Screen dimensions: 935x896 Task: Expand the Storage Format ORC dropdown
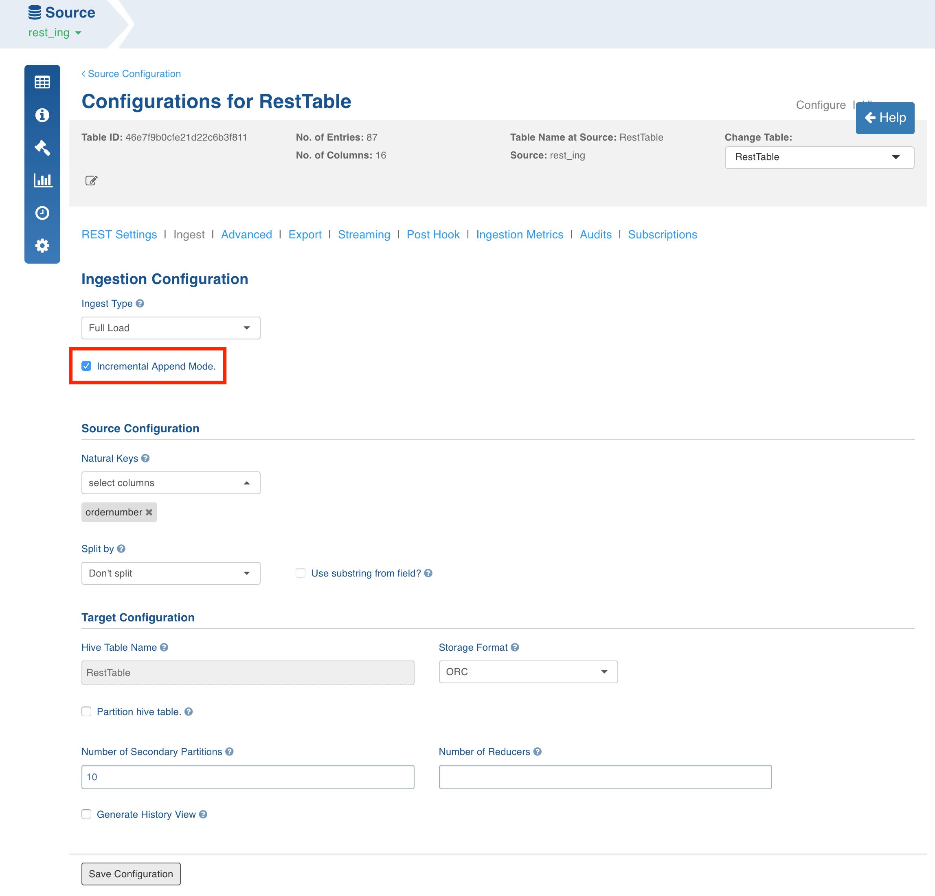click(528, 671)
